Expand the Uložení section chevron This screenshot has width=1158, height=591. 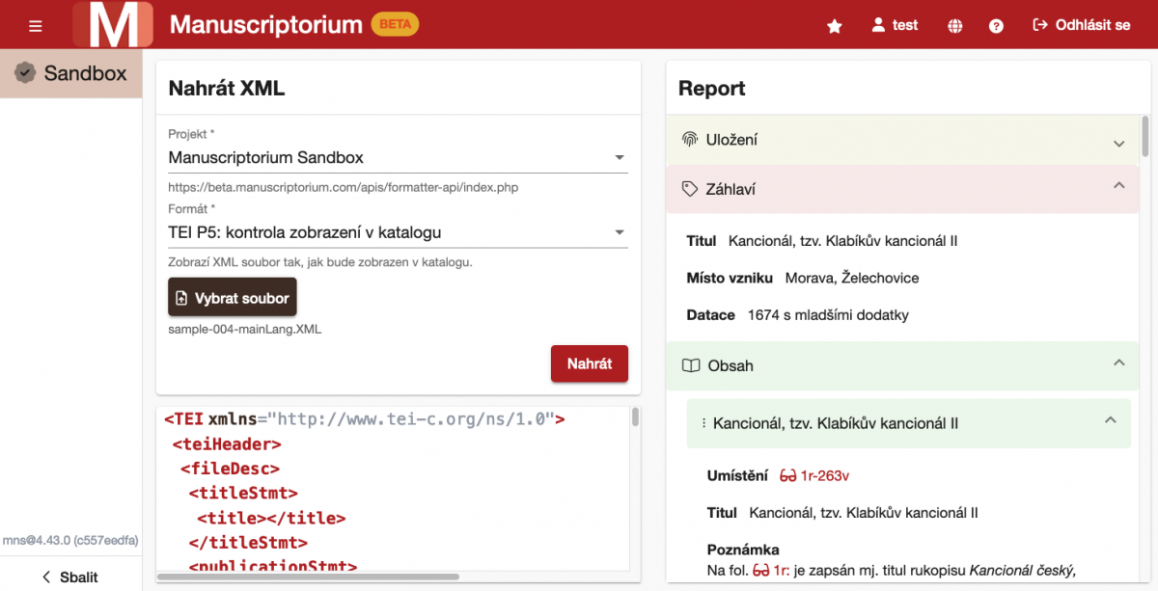(1119, 144)
